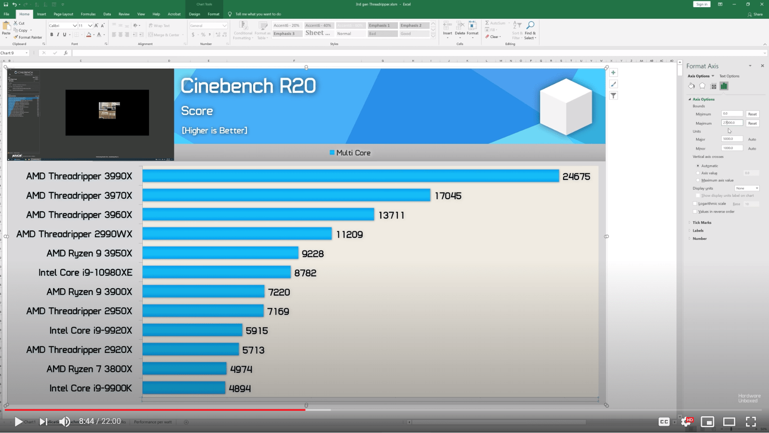This screenshot has width=769, height=433.
Task: Open the font size dropdown
Action: tap(90, 25)
